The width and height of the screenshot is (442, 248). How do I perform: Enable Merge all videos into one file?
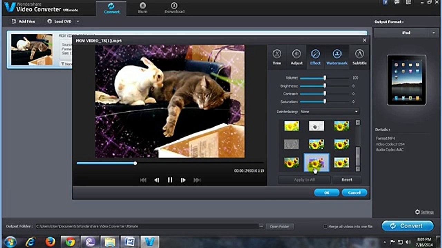pos(325,226)
